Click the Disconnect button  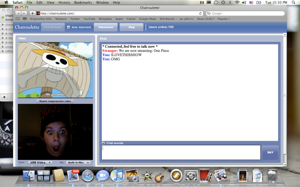106,27
